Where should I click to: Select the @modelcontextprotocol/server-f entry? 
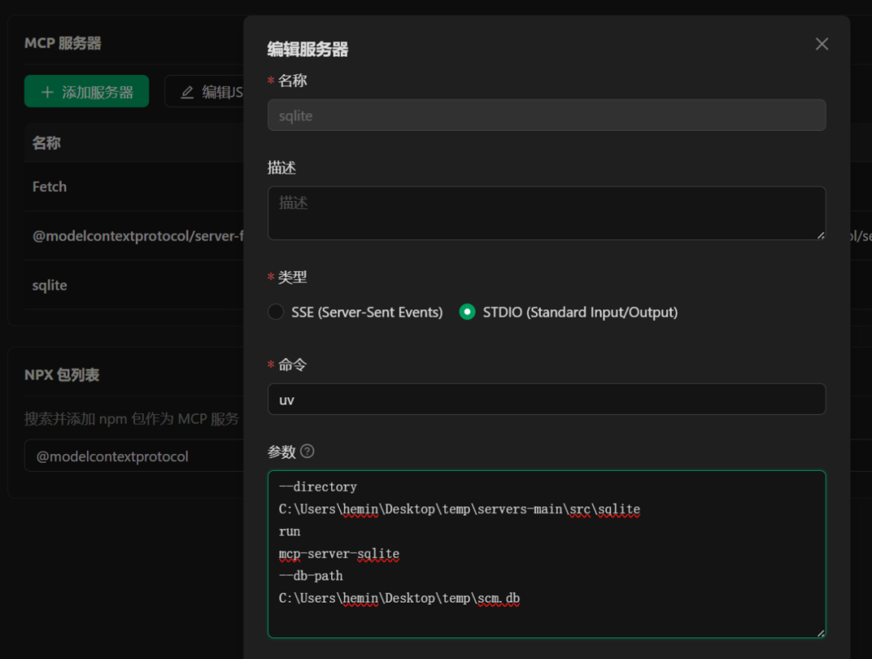click(121, 236)
